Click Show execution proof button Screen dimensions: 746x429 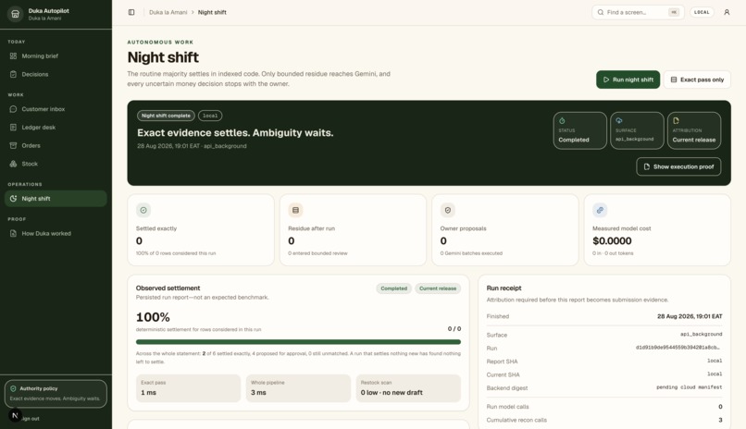tap(678, 166)
